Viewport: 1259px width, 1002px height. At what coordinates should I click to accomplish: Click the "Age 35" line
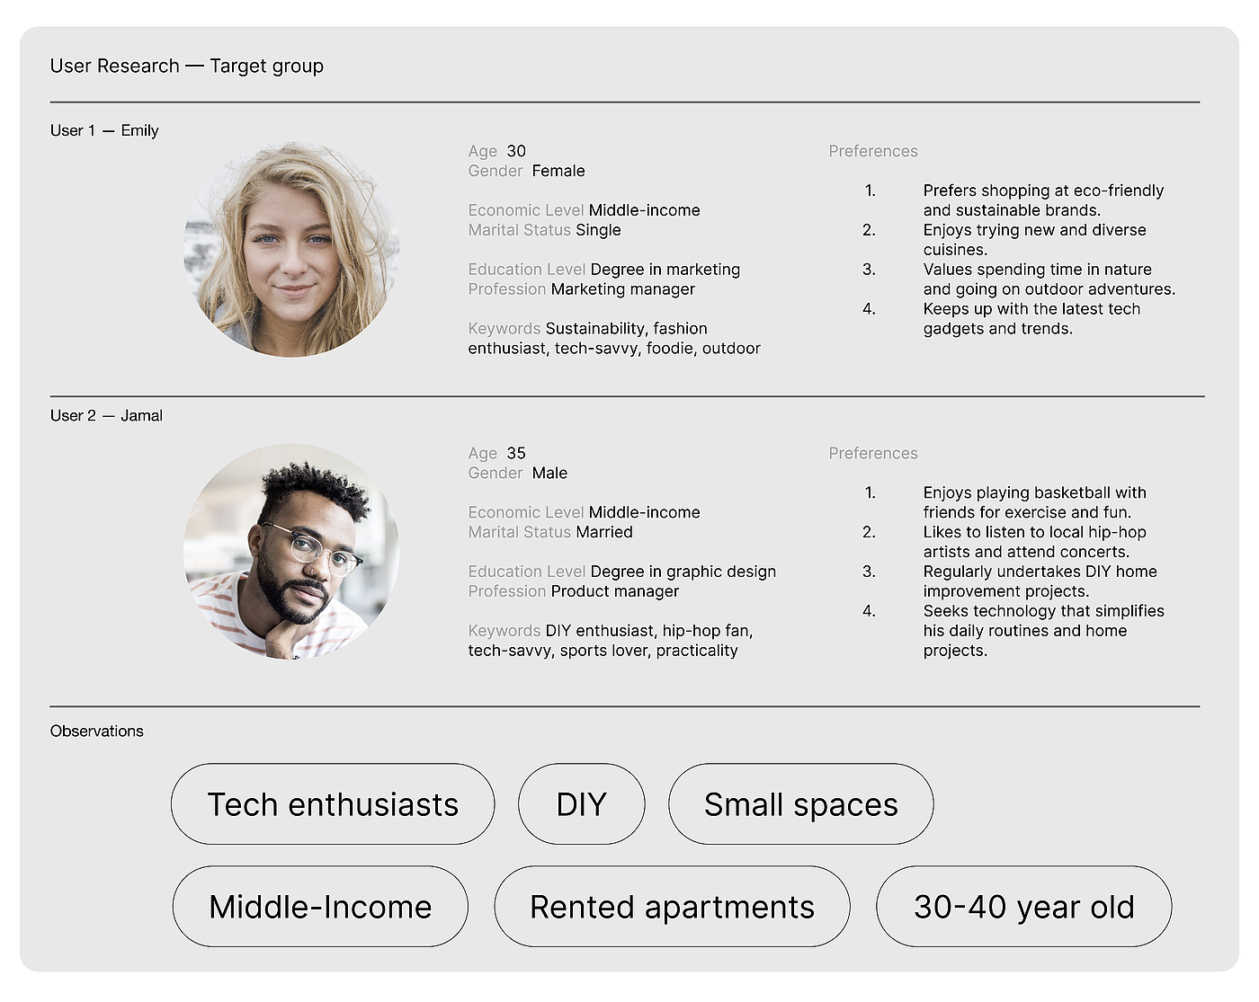pyautogui.click(x=497, y=453)
